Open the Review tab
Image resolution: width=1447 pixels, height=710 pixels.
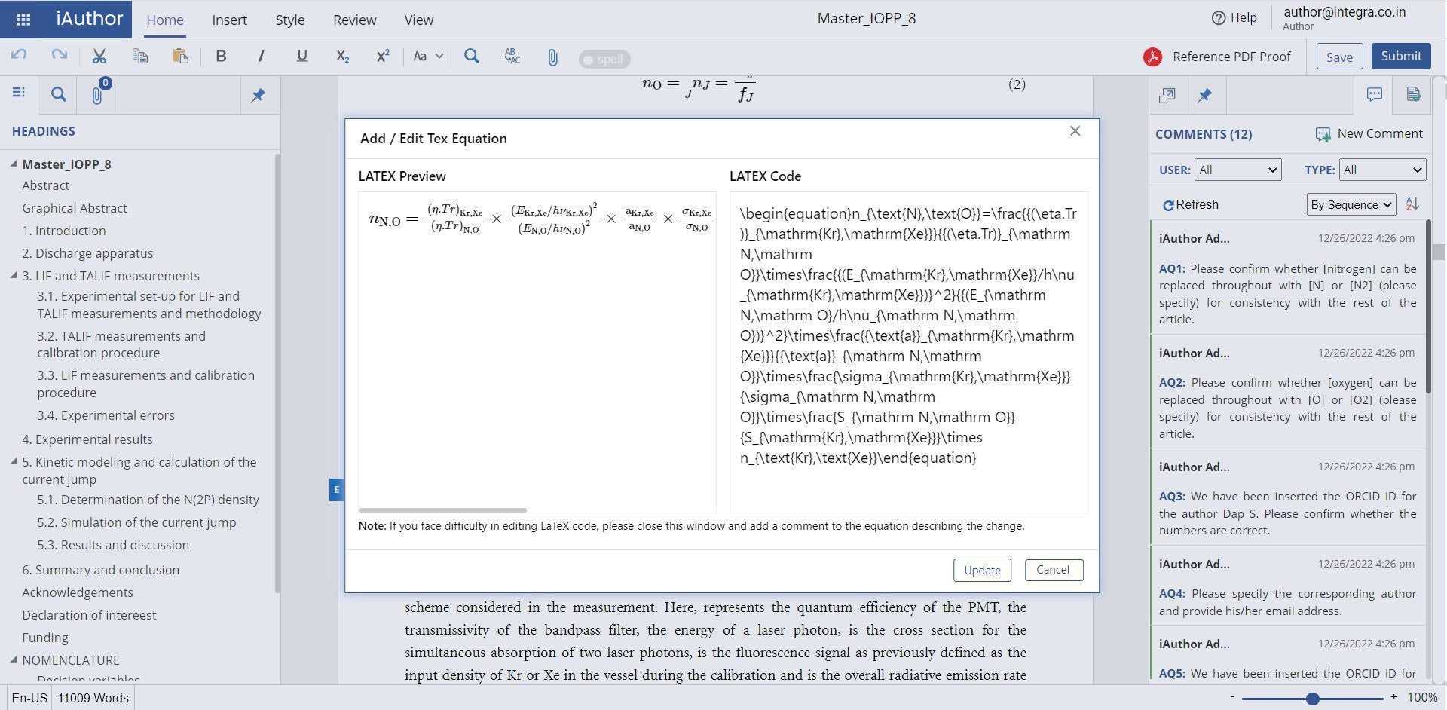coord(355,20)
